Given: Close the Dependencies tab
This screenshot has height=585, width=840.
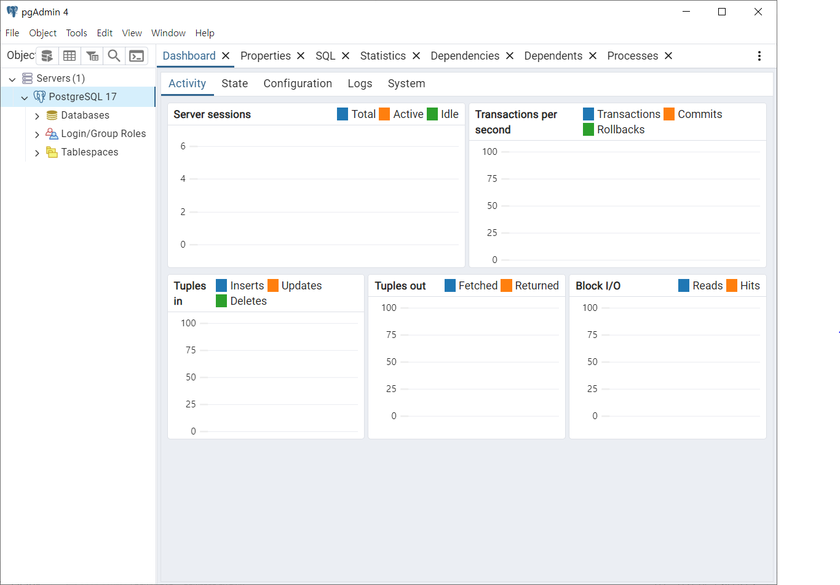Looking at the screenshot, I should tap(510, 56).
